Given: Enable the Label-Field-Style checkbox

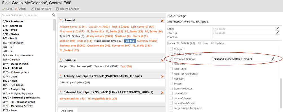Looking at the screenshot, I should [x=171, y=103].
